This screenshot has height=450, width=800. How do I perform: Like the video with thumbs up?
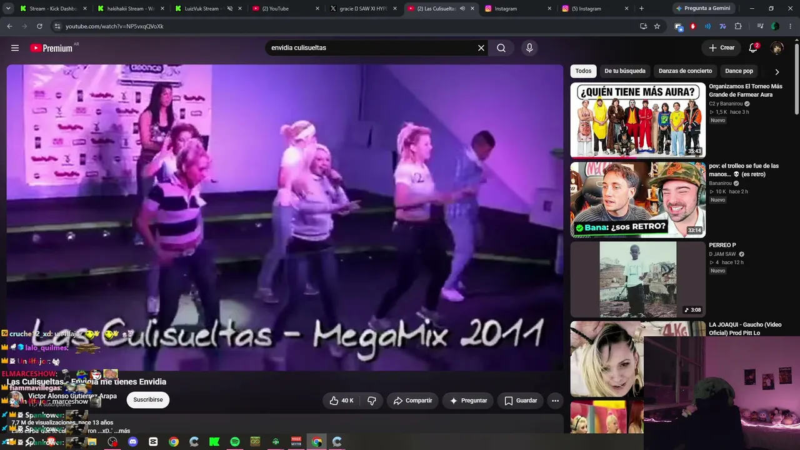click(x=341, y=401)
